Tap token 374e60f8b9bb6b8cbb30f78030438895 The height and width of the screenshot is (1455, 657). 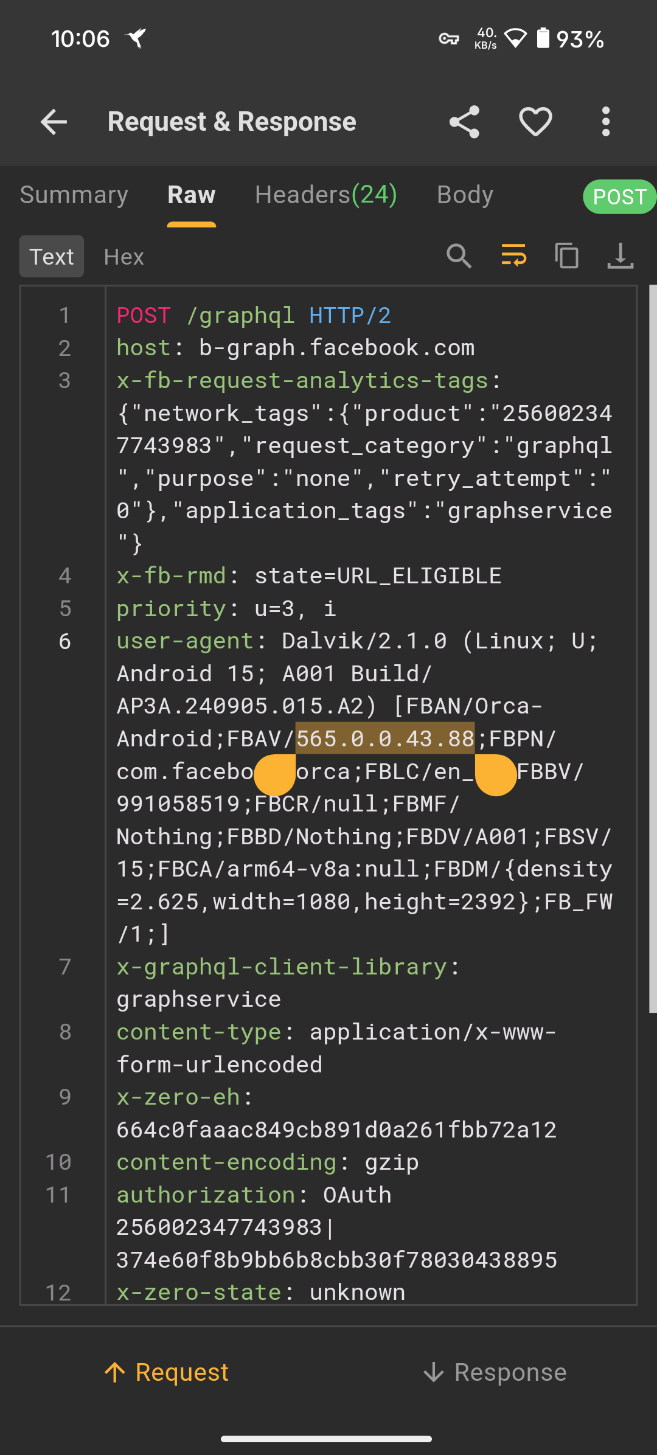(x=336, y=1260)
